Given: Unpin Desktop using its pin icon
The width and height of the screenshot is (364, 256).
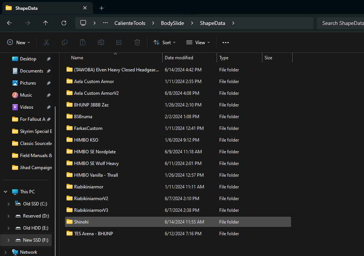Looking at the screenshot, I should (x=48, y=59).
